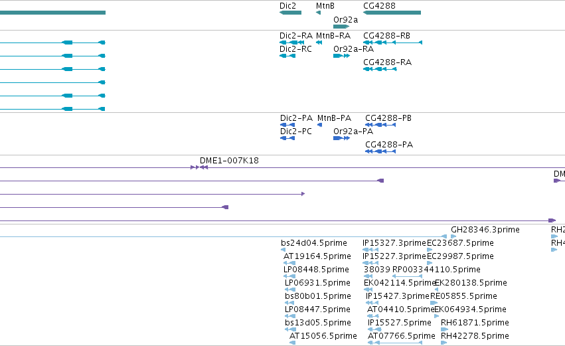
Task: Click the EK064934.5prime EST label
Action: pyautogui.click(x=470, y=309)
